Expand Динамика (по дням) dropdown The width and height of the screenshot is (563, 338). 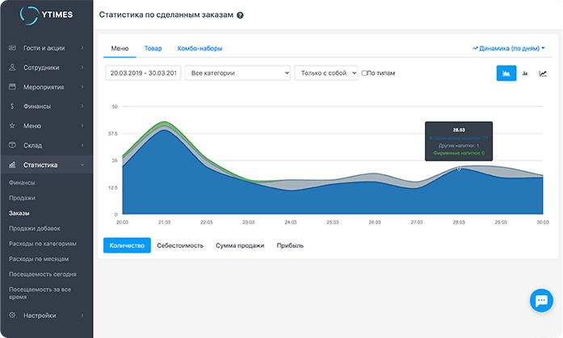(508, 48)
